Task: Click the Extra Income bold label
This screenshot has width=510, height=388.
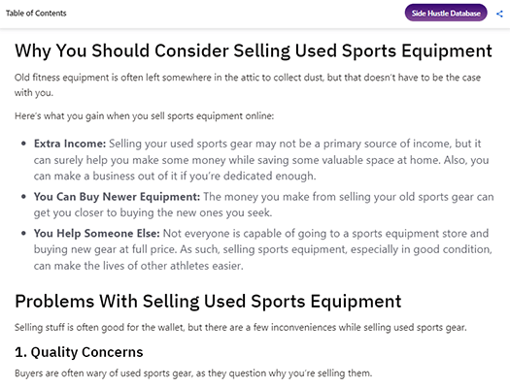Action: tap(70, 144)
